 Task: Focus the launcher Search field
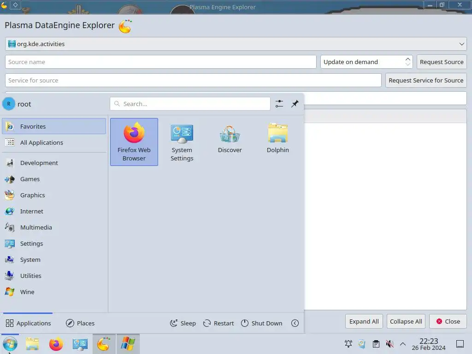click(x=190, y=104)
